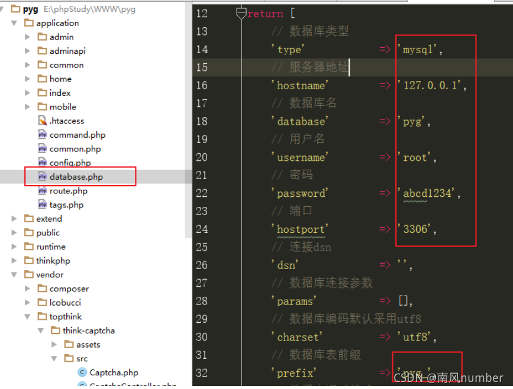Select the runtime folder in tree
The image size is (513, 389).
pyautogui.click(x=51, y=247)
